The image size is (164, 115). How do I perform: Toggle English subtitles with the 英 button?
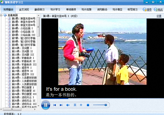(75, 105)
